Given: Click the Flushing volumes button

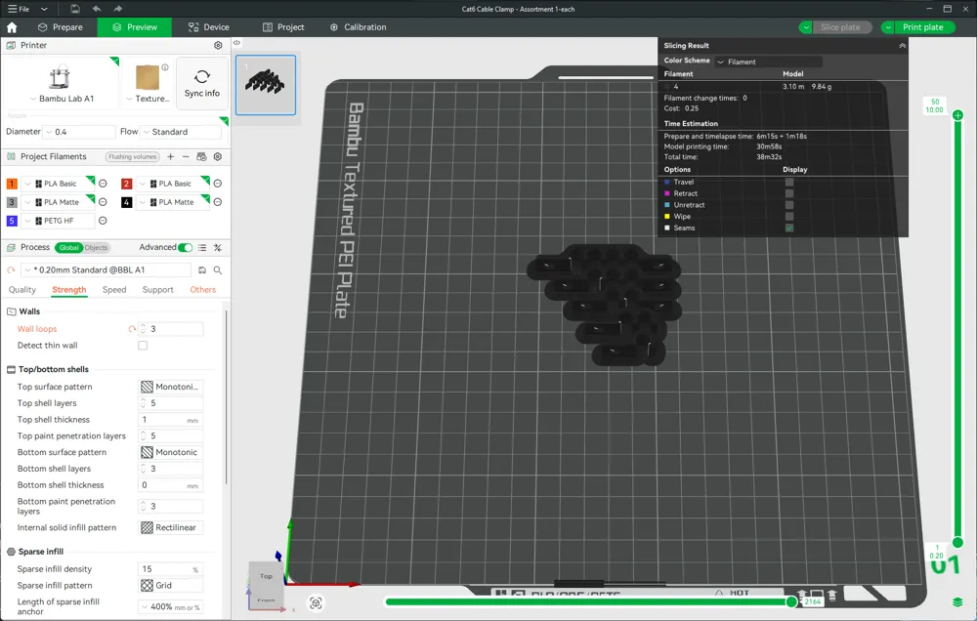Looking at the screenshot, I should click(133, 157).
